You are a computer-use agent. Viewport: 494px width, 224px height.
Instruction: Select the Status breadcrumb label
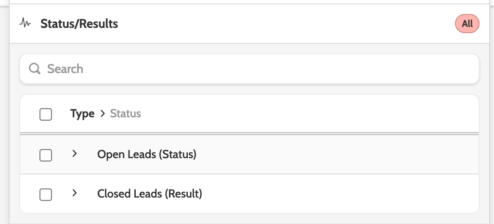click(x=126, y=114)
